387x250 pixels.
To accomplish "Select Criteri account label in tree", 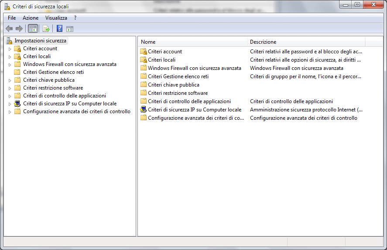I will coord(40,49).
